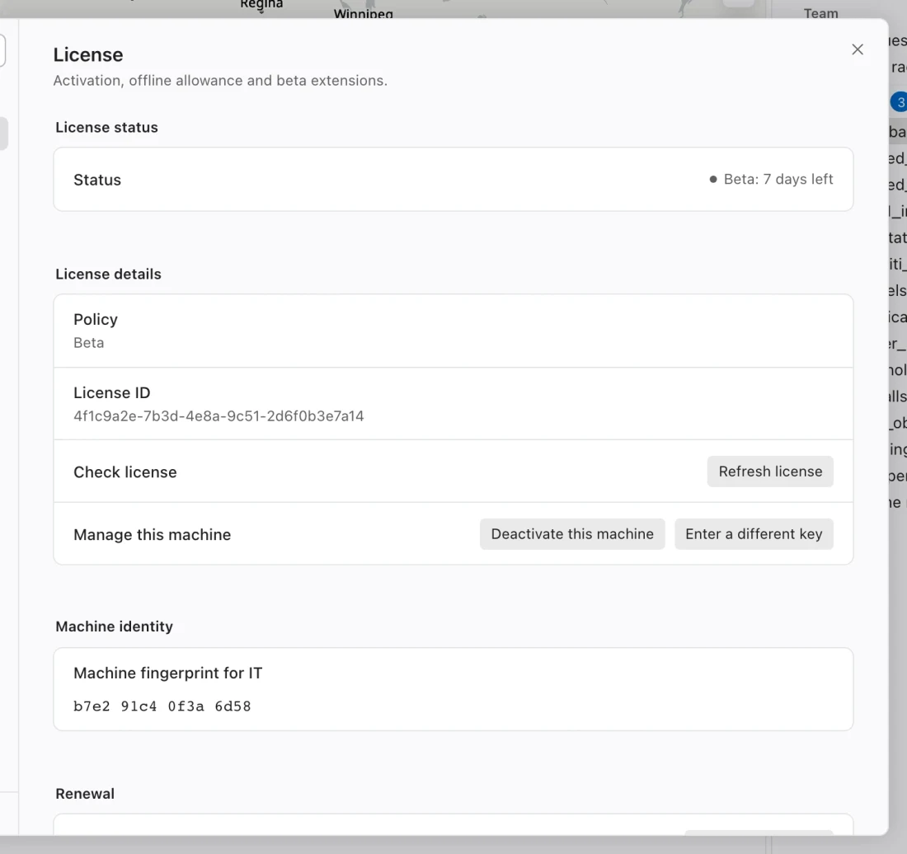Click the Machine identity heading

click(x=114, y=626)
